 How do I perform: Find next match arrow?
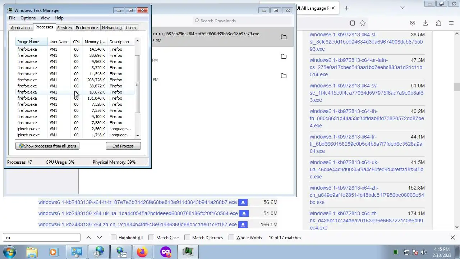pos(100,237)
